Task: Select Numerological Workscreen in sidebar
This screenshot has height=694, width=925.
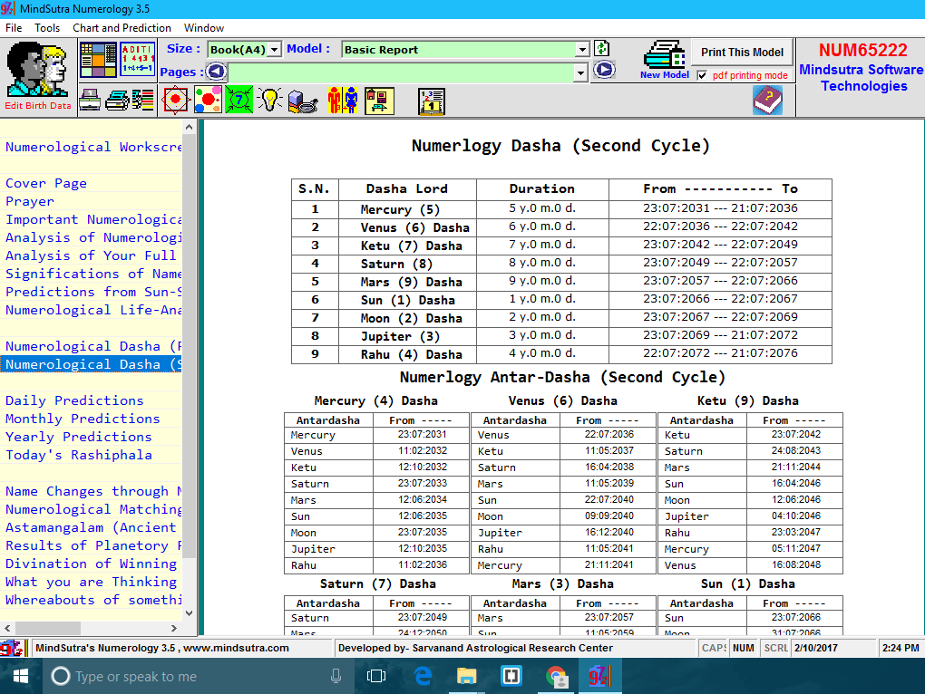Action: (93, 147)
